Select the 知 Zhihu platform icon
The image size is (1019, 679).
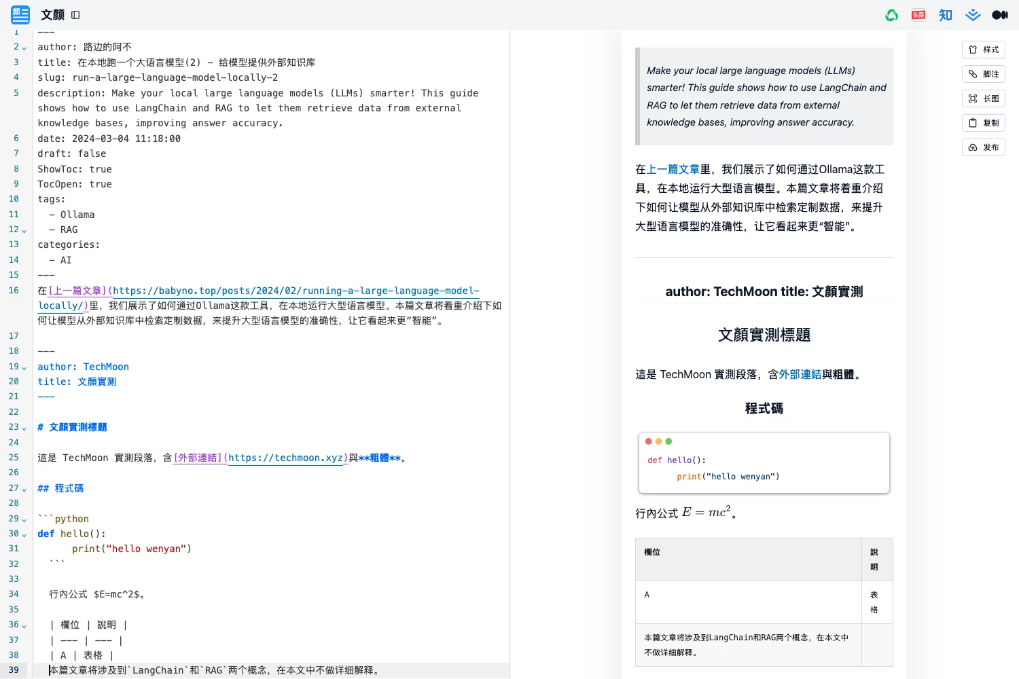click(946, 15)
